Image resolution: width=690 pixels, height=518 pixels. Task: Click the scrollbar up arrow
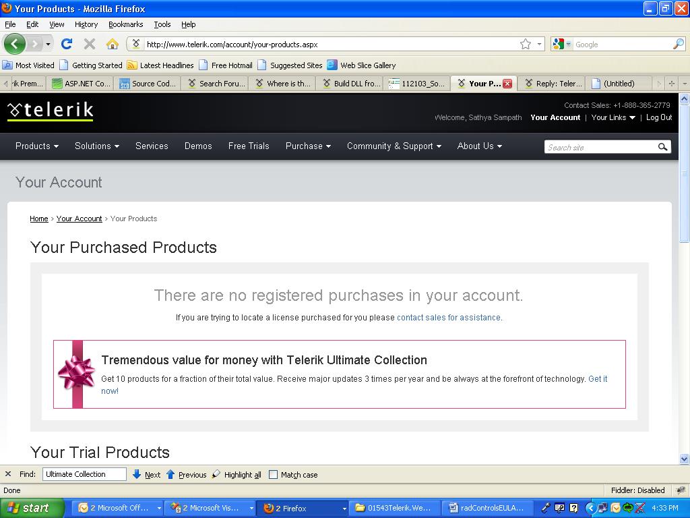pyautogui.click(x=685, y=98)
